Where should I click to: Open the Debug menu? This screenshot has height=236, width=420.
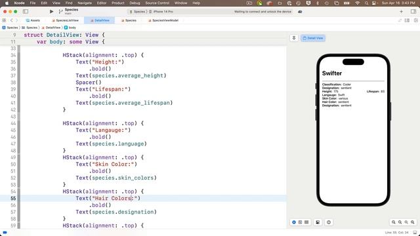pyautogui.click(x=135, y=3)
